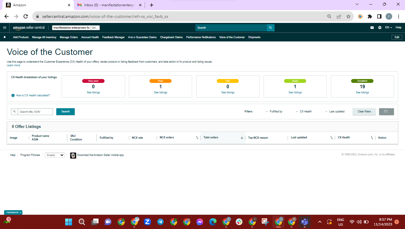Open a new browser tab

(x=152, y=5)
